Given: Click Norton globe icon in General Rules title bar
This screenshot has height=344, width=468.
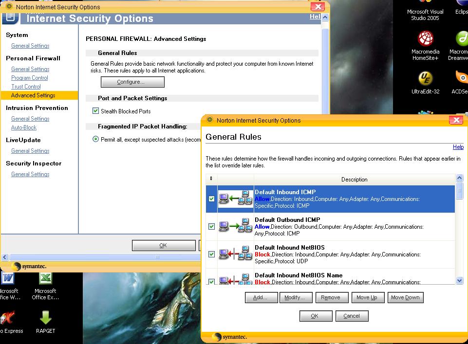Looking at the screenshot, I should pyautogui.click(x=210, y=120).
